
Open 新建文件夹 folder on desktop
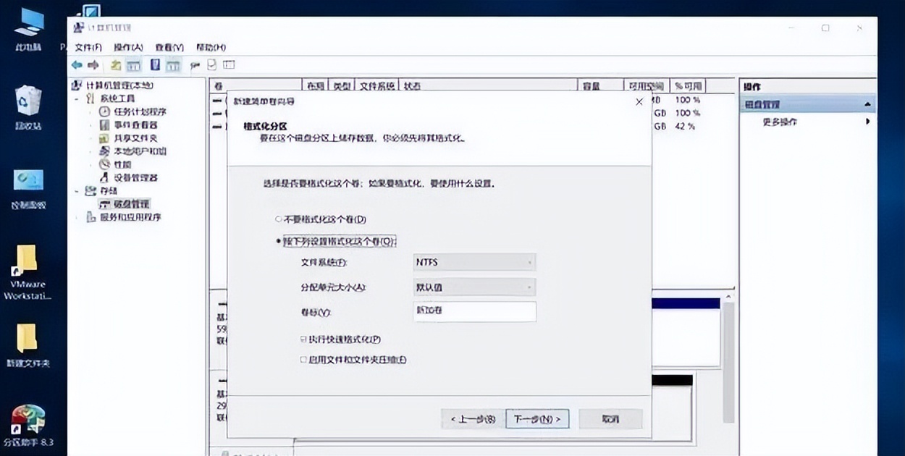tap(28, 346)
